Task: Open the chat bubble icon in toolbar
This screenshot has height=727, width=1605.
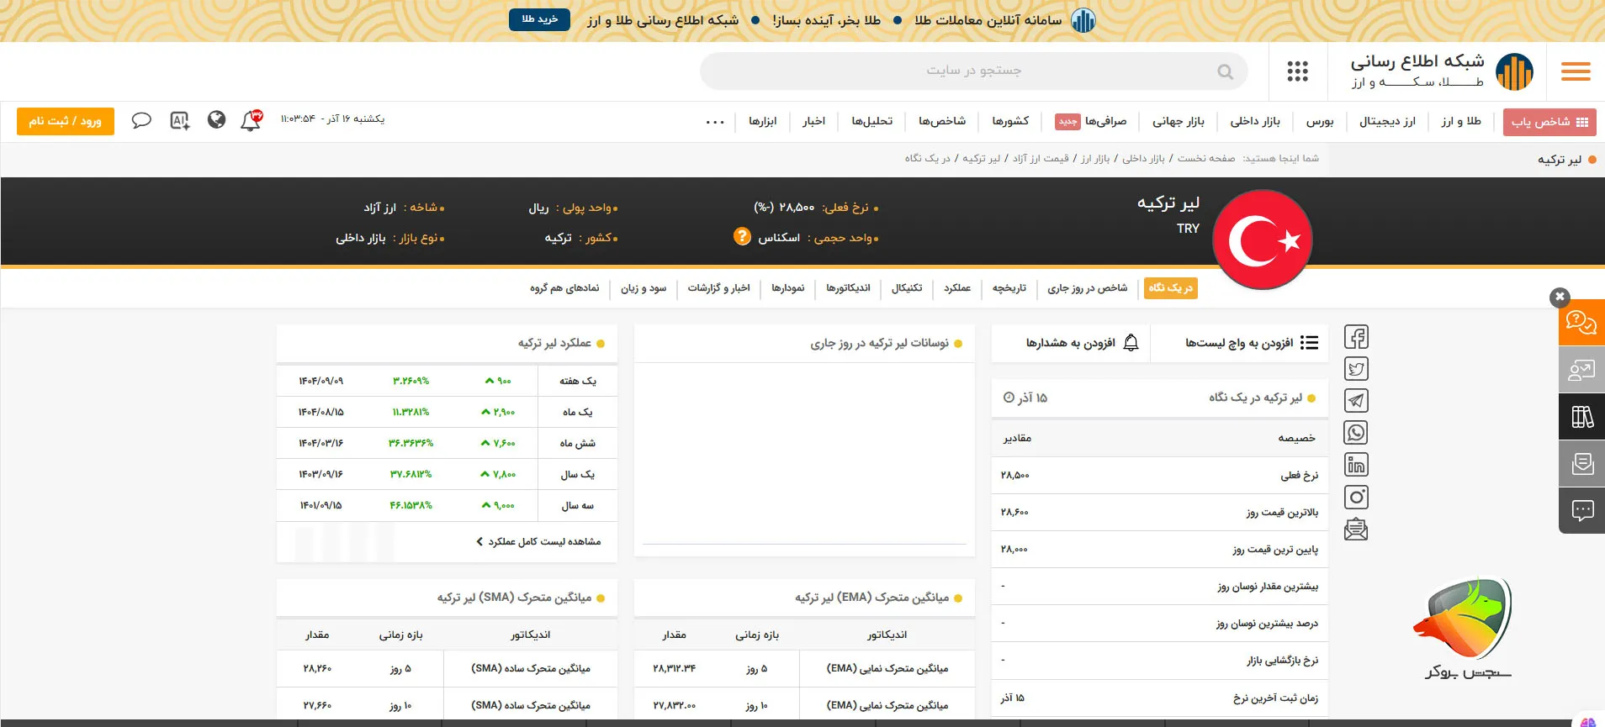Action: 141,120
